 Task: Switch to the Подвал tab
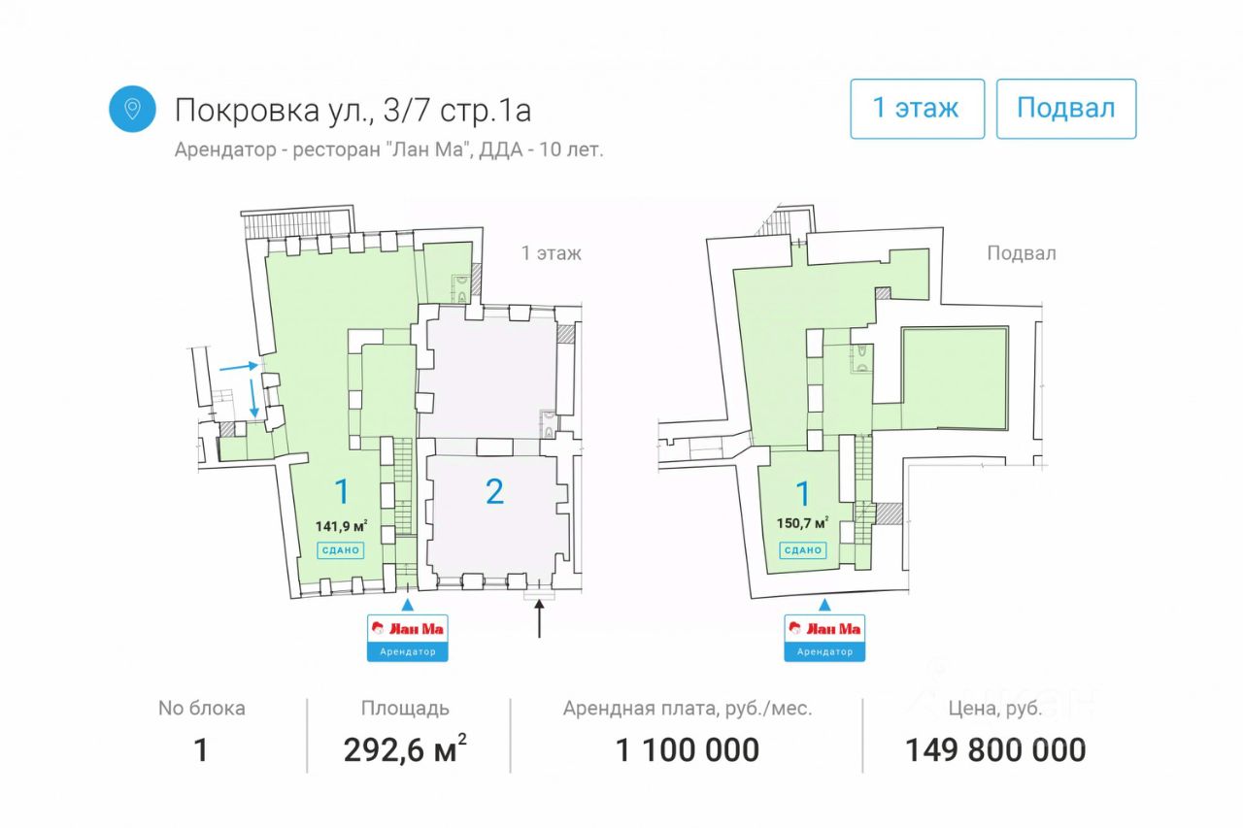[x=1066, y=109]
